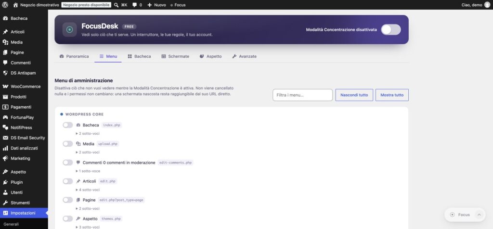
Task: Open the WordPress logo menu
Action: (x=5, y=5)
